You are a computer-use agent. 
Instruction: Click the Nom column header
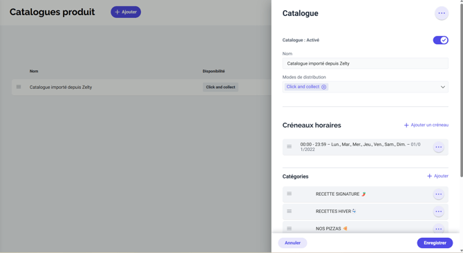[x=34, y=71]
